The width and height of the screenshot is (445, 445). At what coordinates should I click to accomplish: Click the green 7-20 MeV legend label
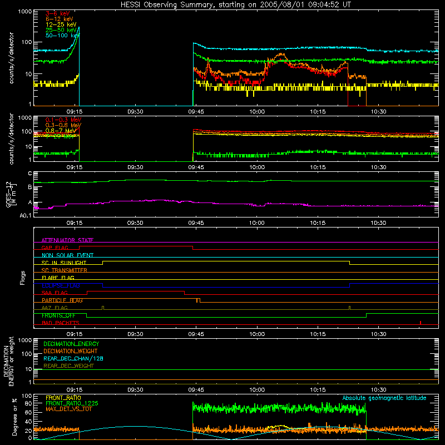(60, 136)
